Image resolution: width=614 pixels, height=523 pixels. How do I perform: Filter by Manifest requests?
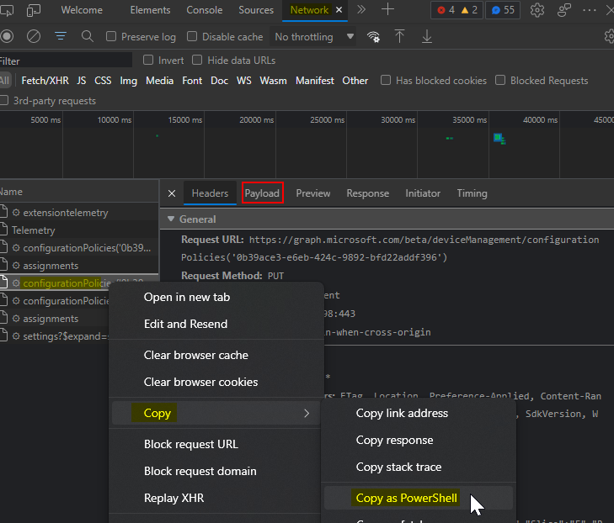tap(315, 81)
